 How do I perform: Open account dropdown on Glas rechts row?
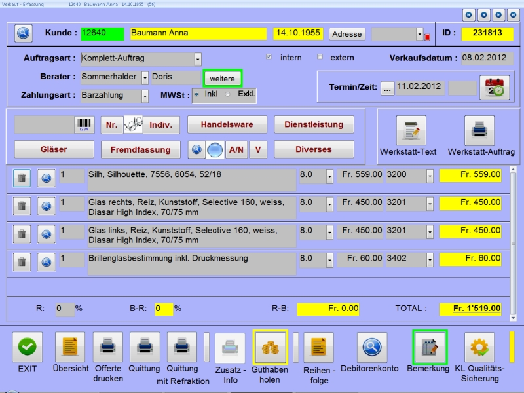point(430,204)
